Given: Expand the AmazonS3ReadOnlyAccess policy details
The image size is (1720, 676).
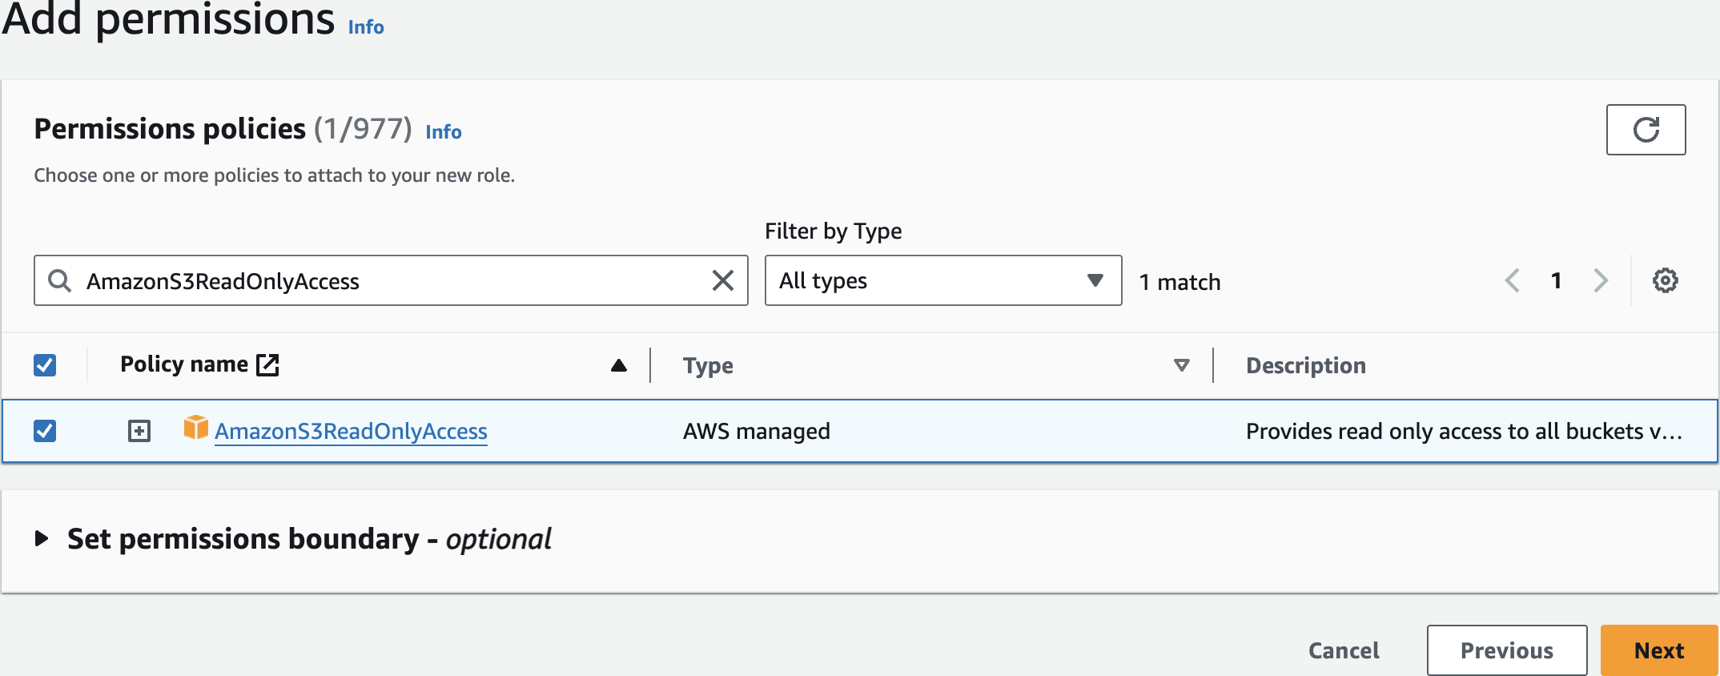Looking at the screenshot, I should pyautogui.click(x=139, y=431).
